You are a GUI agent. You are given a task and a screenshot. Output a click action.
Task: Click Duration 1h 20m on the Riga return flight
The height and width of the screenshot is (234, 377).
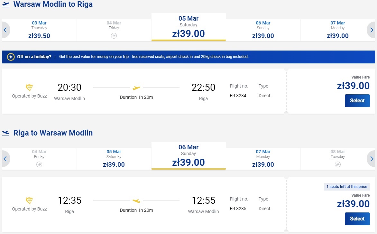[x=136, y=210]
